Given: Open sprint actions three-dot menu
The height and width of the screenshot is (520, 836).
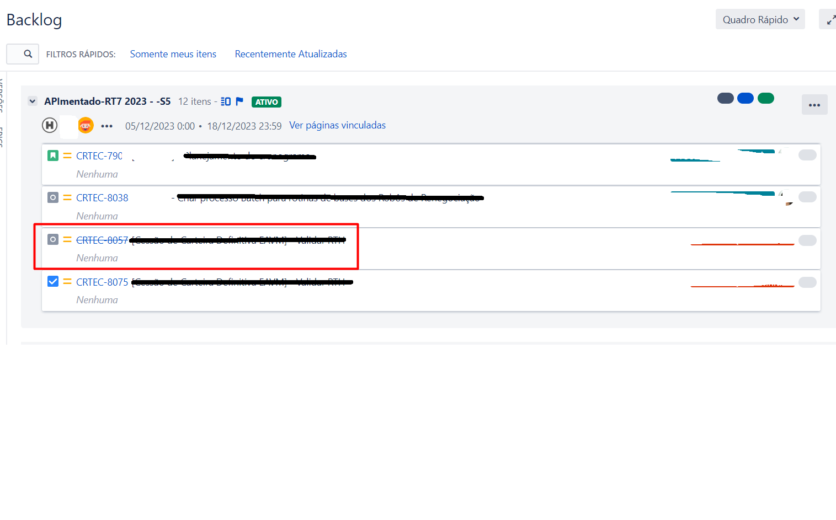Looking at the screenshot, I should click(x=814, y=105).
